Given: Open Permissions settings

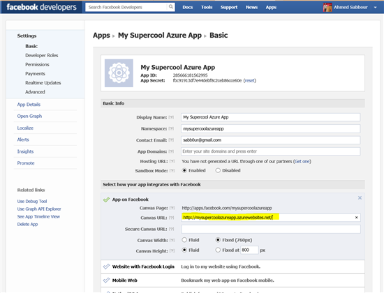Looking at the screenshot, I should pyautogui.click(x=37, y=65).
